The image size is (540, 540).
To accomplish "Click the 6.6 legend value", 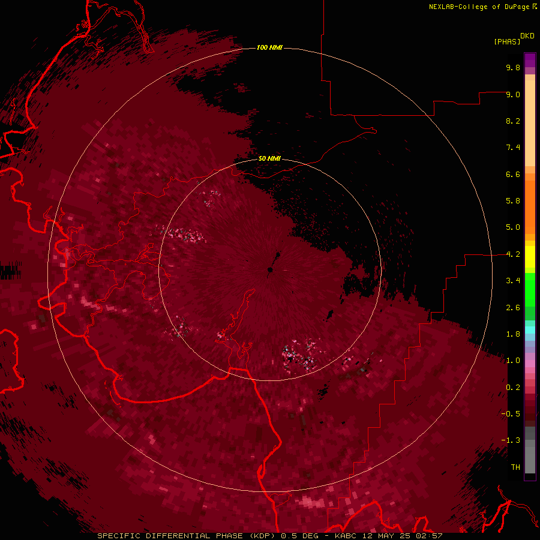I will (513, 174).
